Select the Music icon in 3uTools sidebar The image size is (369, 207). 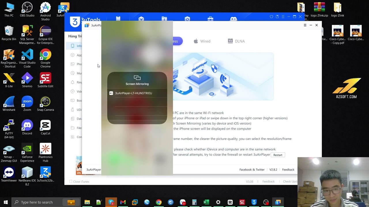[72, 73]
